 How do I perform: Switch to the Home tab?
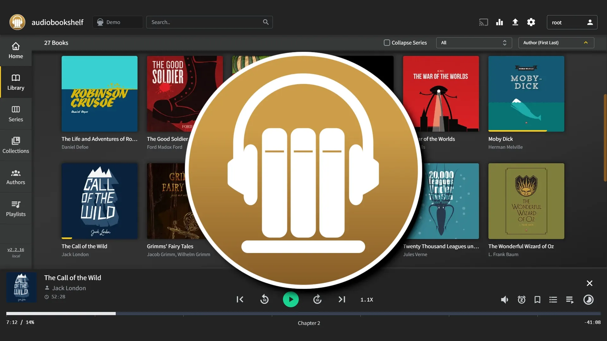(x=15, y=51)
